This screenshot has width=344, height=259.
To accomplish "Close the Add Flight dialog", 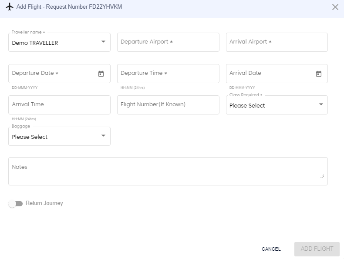I will click(335, 7).
